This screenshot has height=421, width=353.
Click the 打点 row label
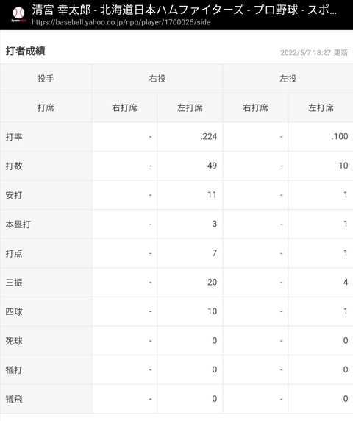click(x=14, y=253)
